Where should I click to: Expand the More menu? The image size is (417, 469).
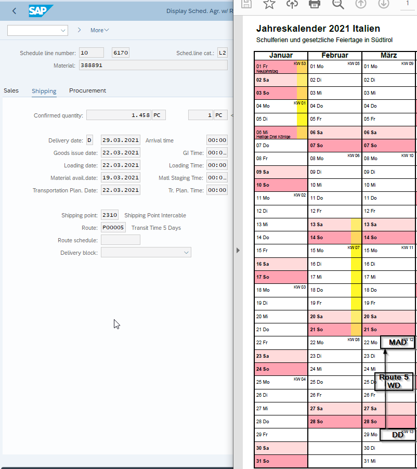[99, 30]
